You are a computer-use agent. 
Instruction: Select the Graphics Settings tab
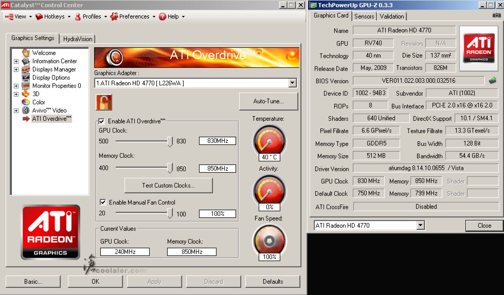point(32,38)
